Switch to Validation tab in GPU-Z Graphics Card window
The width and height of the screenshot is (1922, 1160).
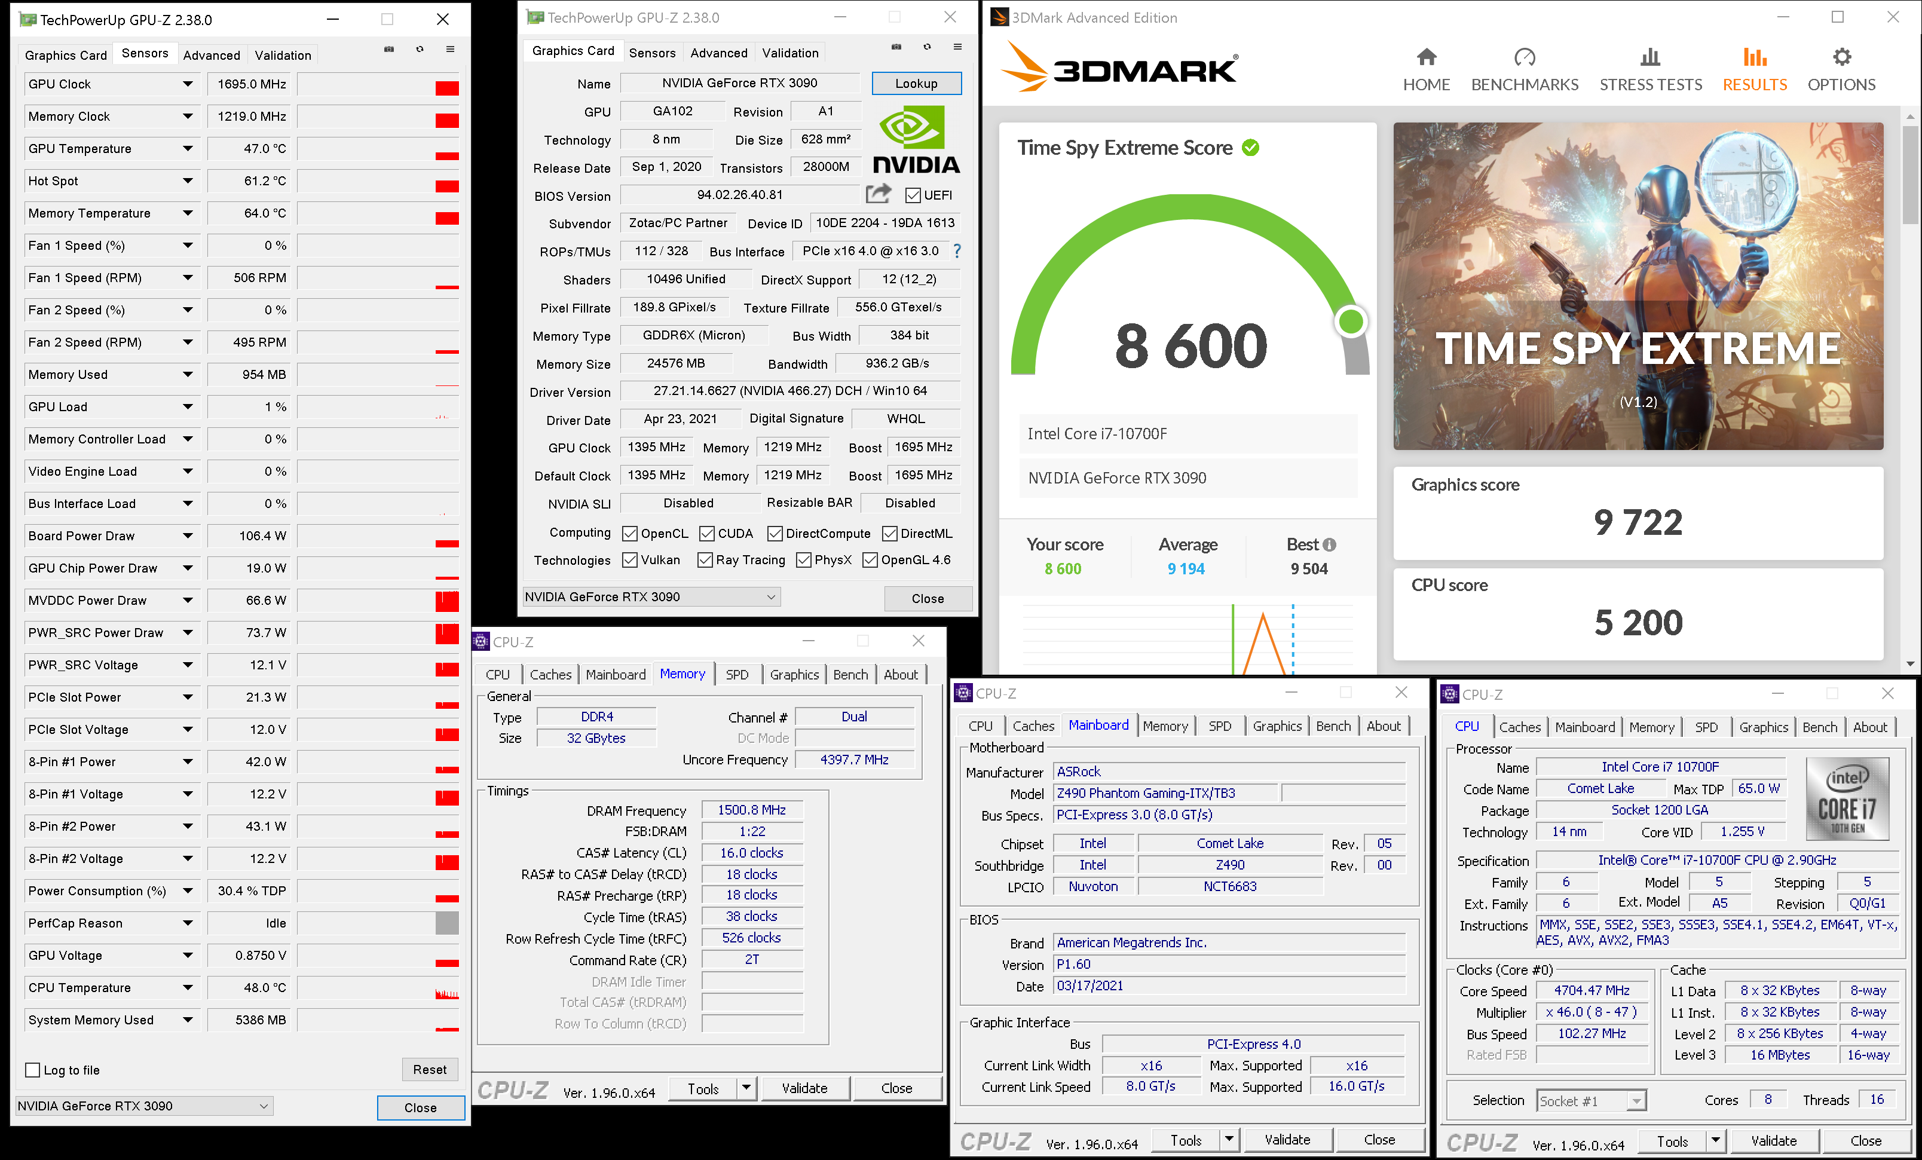point(790,52)
